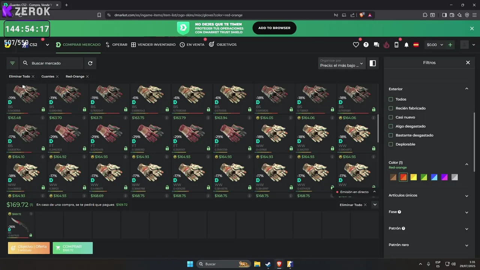Remove the Red-Orange filter chip
This screenshot has width=480, height=270.
point(87,76)
